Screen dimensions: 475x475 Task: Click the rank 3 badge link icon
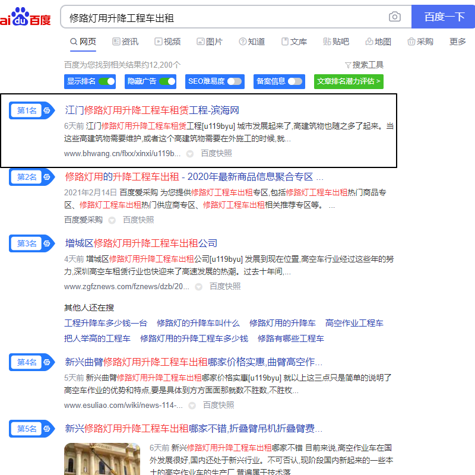[47, 243]
